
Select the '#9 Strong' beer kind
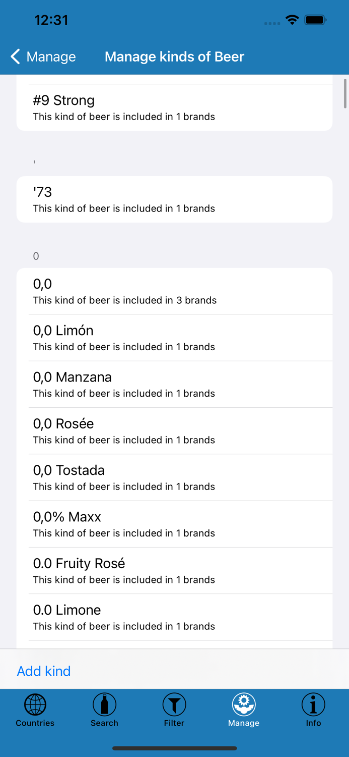coord(174,107)
